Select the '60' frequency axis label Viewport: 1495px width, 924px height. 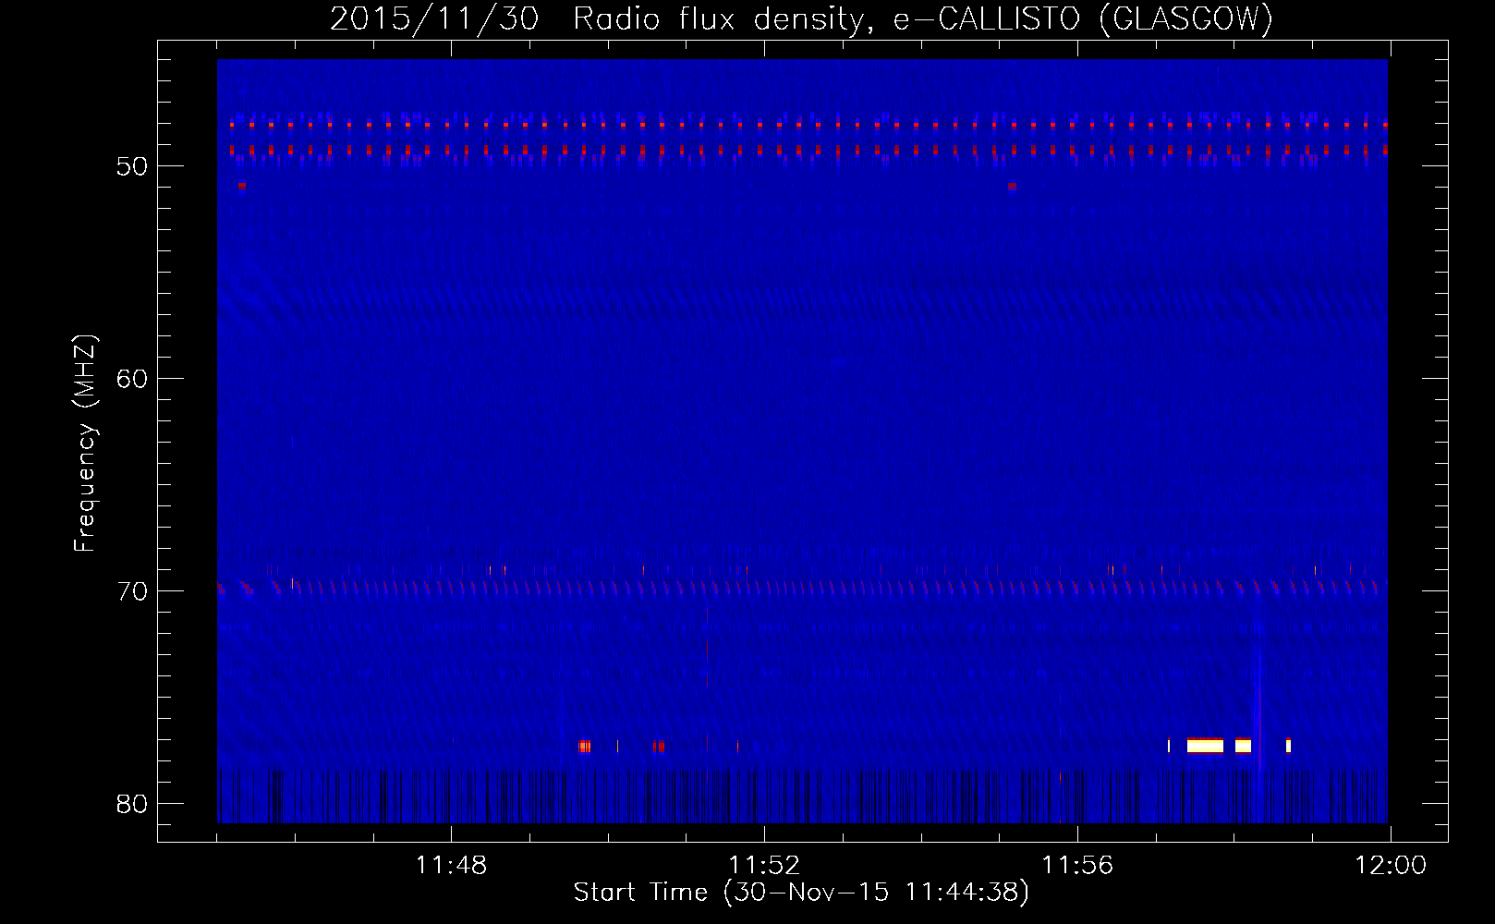pos(132,379)
